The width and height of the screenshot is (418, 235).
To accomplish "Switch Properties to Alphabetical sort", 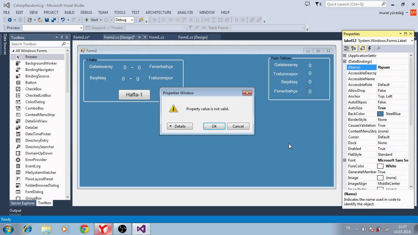I will click(354, 48).
